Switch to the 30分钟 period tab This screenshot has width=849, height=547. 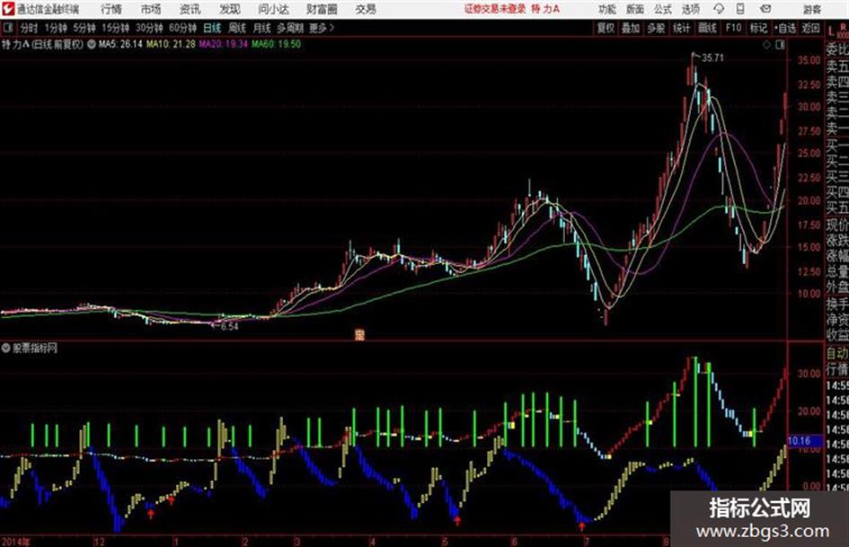pyautogui.click(x=149, y=28)
